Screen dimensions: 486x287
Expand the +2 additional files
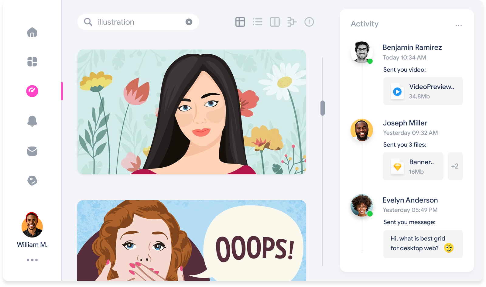455,166
